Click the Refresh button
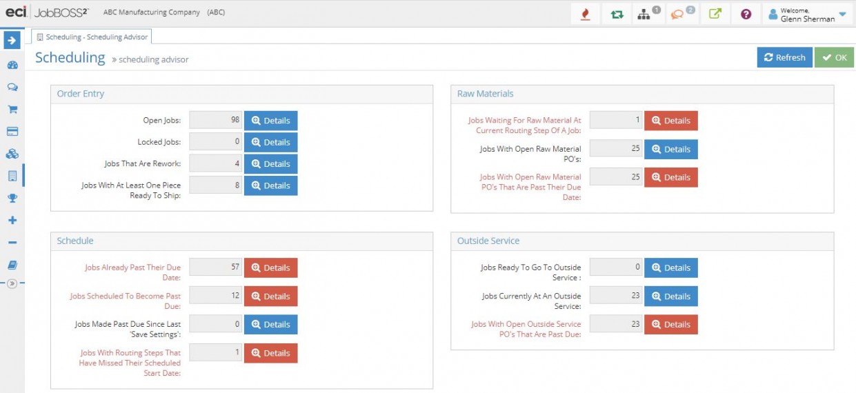Image resolution: width=856 pixels, height=393 pixels. click(x=784, y=57)
